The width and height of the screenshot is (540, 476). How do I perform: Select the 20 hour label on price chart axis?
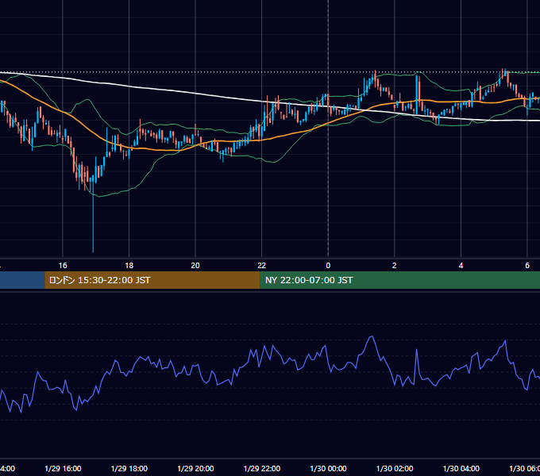(x=195, y=266)
